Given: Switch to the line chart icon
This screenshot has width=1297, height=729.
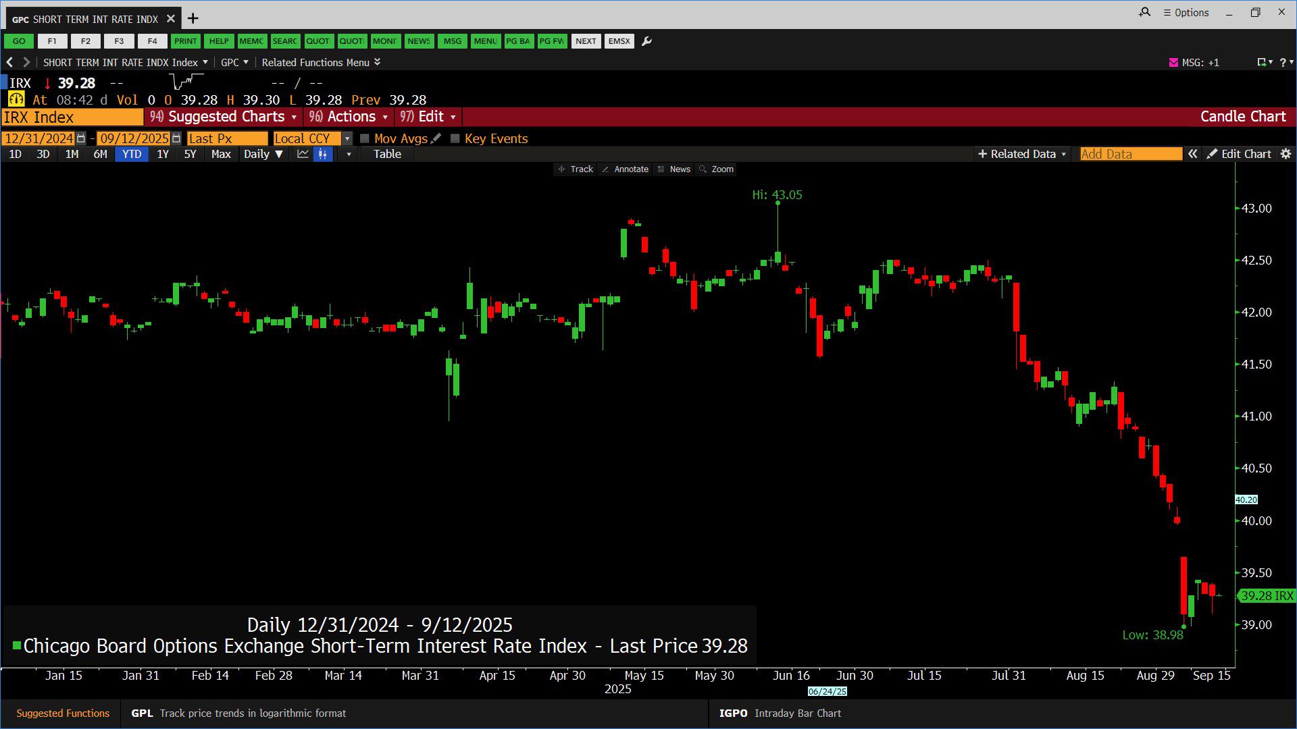Looking at the screenshot, I should point(303,154).
